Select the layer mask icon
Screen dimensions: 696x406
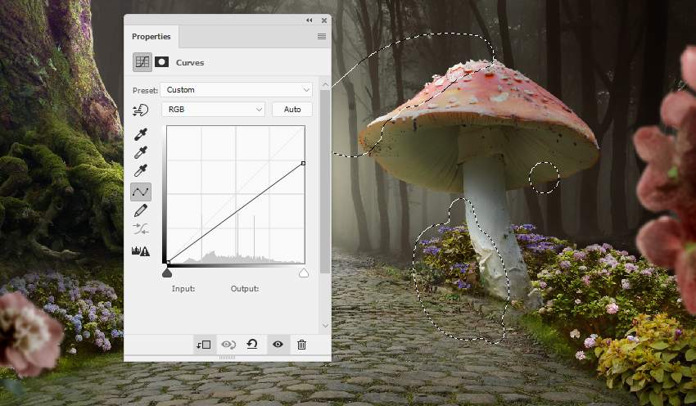click(x=161, y=62)
